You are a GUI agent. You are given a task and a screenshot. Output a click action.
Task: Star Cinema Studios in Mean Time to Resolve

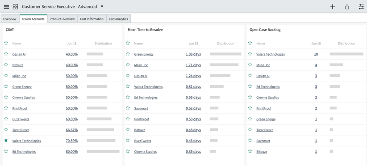(x=128, y=151)
